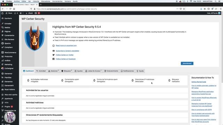
Task: Open comments bubble in admin bar
Action: (x=22, y=13)
